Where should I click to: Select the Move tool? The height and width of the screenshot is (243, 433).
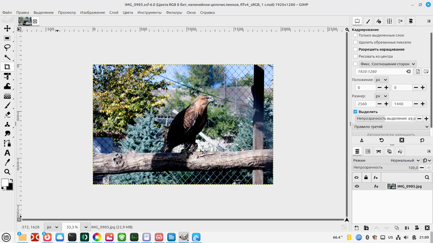point(7,28)
